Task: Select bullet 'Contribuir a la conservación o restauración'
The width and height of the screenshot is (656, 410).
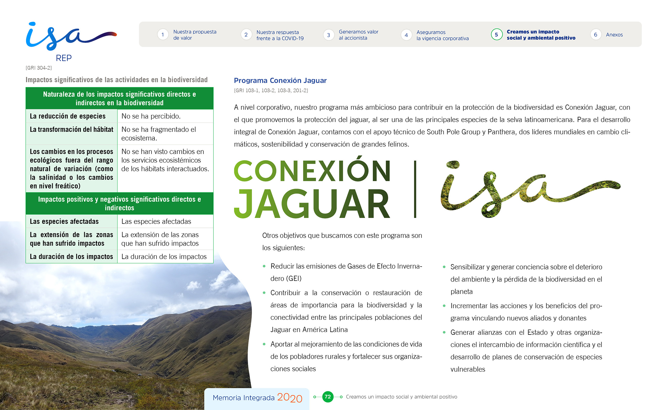Action: (346, 311)
